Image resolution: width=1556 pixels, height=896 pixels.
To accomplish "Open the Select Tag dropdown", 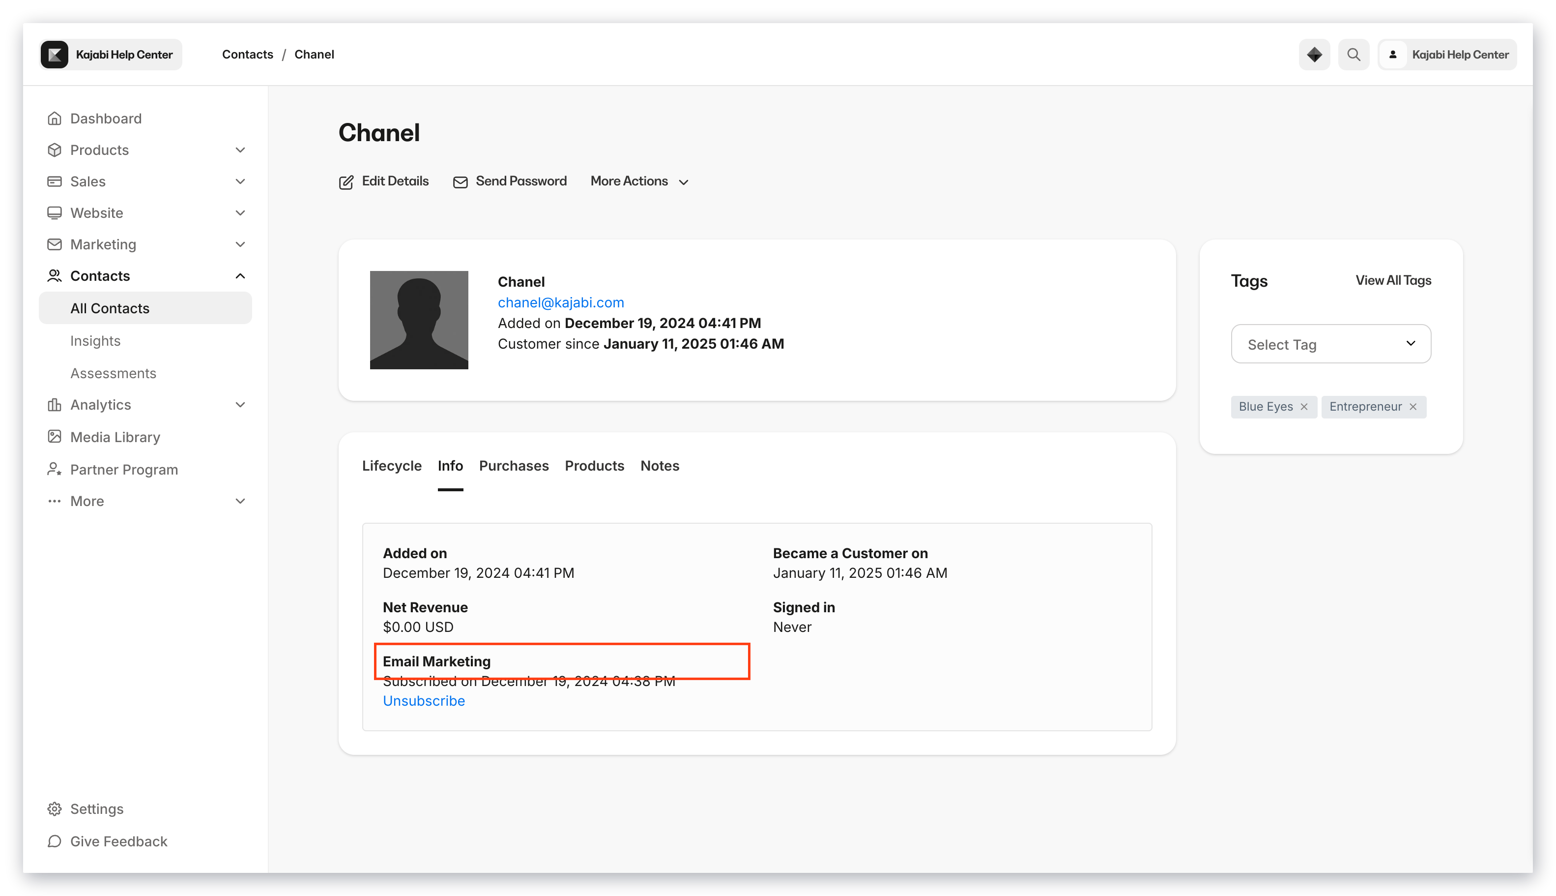I will 1330,343.
